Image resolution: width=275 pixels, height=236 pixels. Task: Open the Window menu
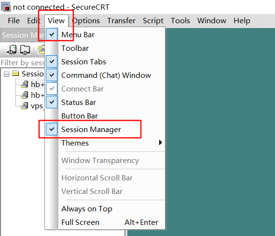212,21
